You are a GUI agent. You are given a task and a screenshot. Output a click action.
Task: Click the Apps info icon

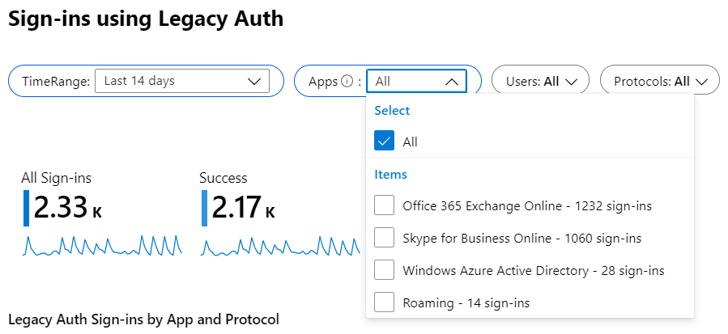coord(348,81)
